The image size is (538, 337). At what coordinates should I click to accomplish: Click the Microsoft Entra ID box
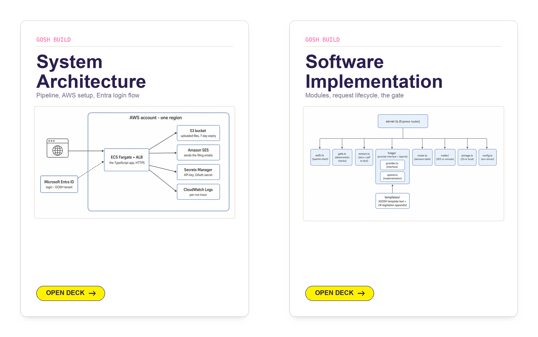click(x=59, y=184)
